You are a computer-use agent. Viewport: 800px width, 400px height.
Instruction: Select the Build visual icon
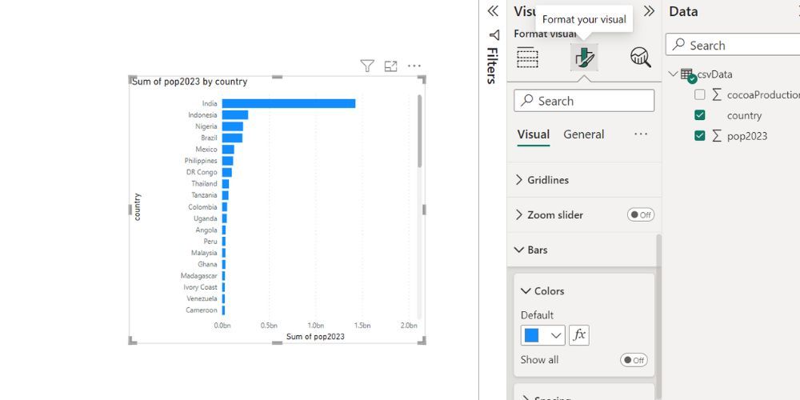[527, 57]
